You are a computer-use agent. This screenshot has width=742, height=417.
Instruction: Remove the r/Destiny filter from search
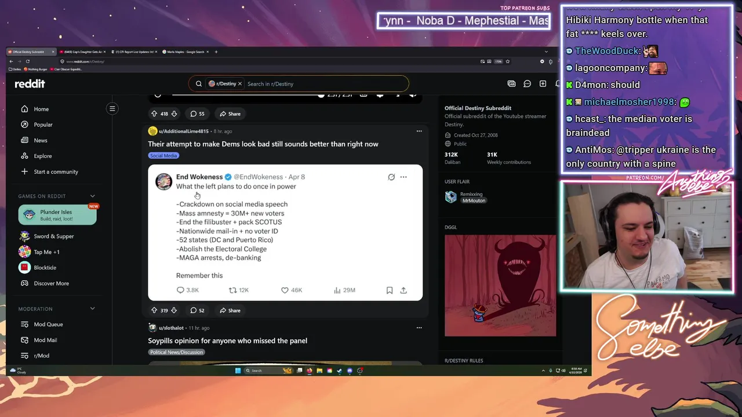coord(240,84)
